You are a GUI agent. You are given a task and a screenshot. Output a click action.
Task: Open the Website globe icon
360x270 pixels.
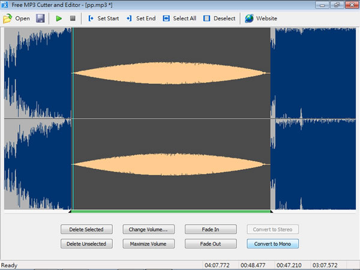pos(249,19)
